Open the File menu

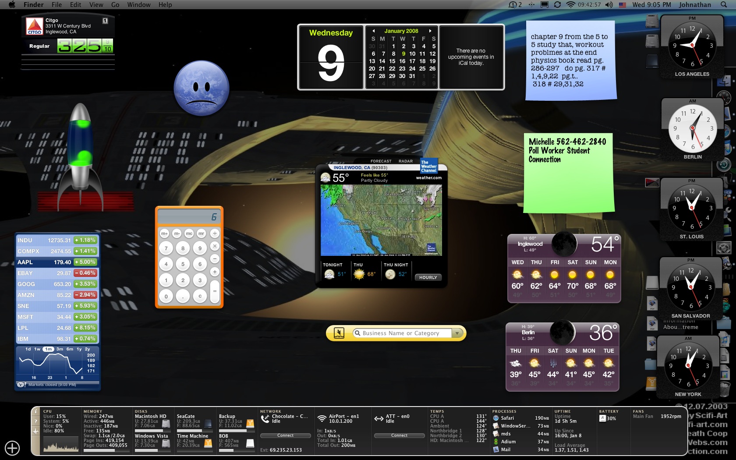coord(57,4)
